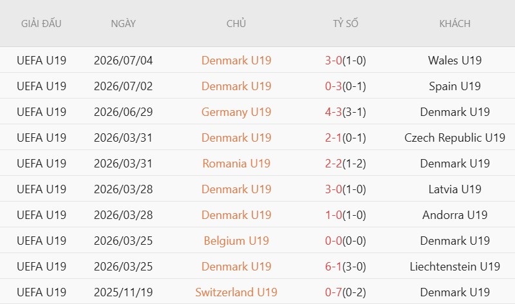Image resolution: width=515 pixels, height=304 pixels.
Task: Click the 0-7 score of Switzerland match
Action: (x=333, y=292)
